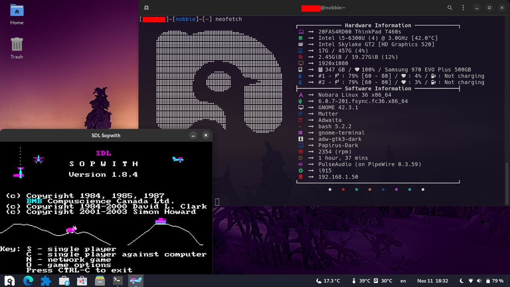
Task: Click the battery indicator showing 79 %
Action: pos(494,281)
